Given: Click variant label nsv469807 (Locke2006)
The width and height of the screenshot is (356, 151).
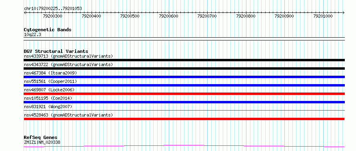Looking at the screenshot, I should [49, 90].
